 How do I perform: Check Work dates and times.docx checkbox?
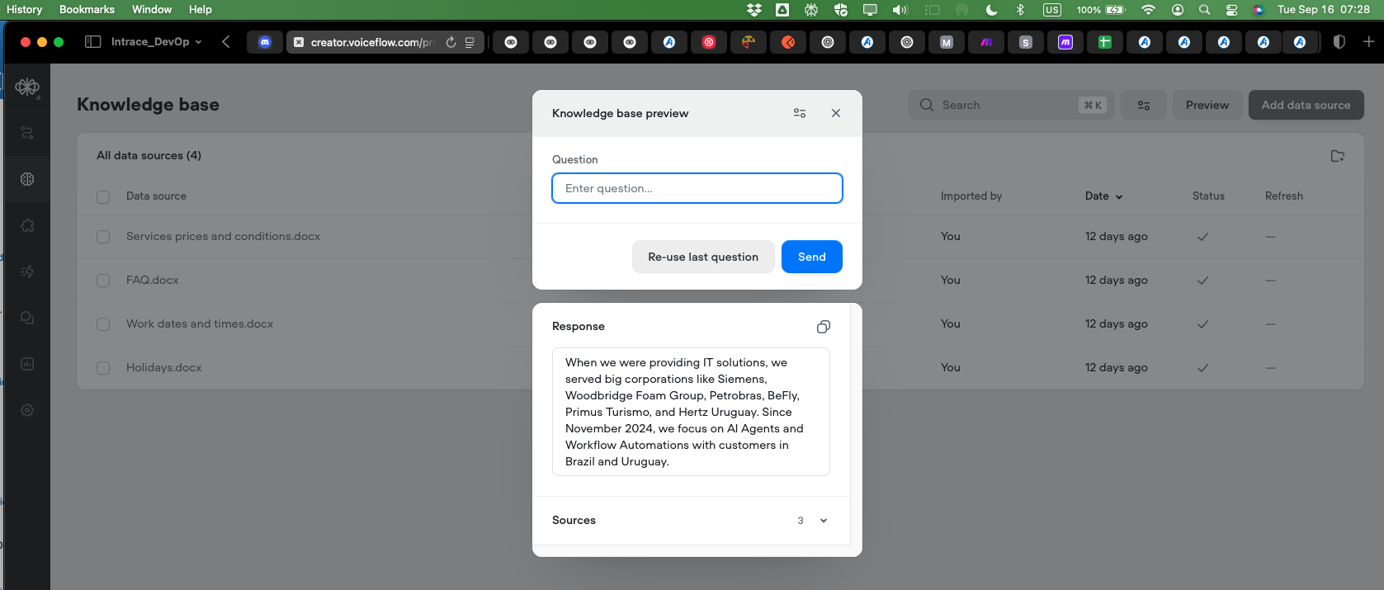click(x=103, y=324)
